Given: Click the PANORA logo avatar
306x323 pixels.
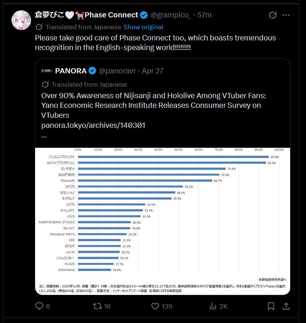Looking at the screenshot, I should 47,71.
